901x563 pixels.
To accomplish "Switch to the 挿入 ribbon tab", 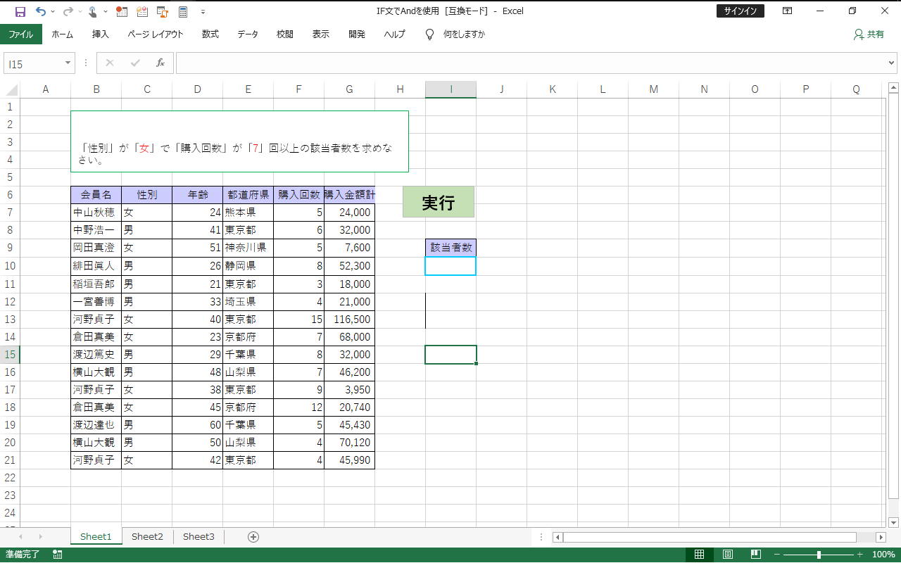I will (101, 34).
